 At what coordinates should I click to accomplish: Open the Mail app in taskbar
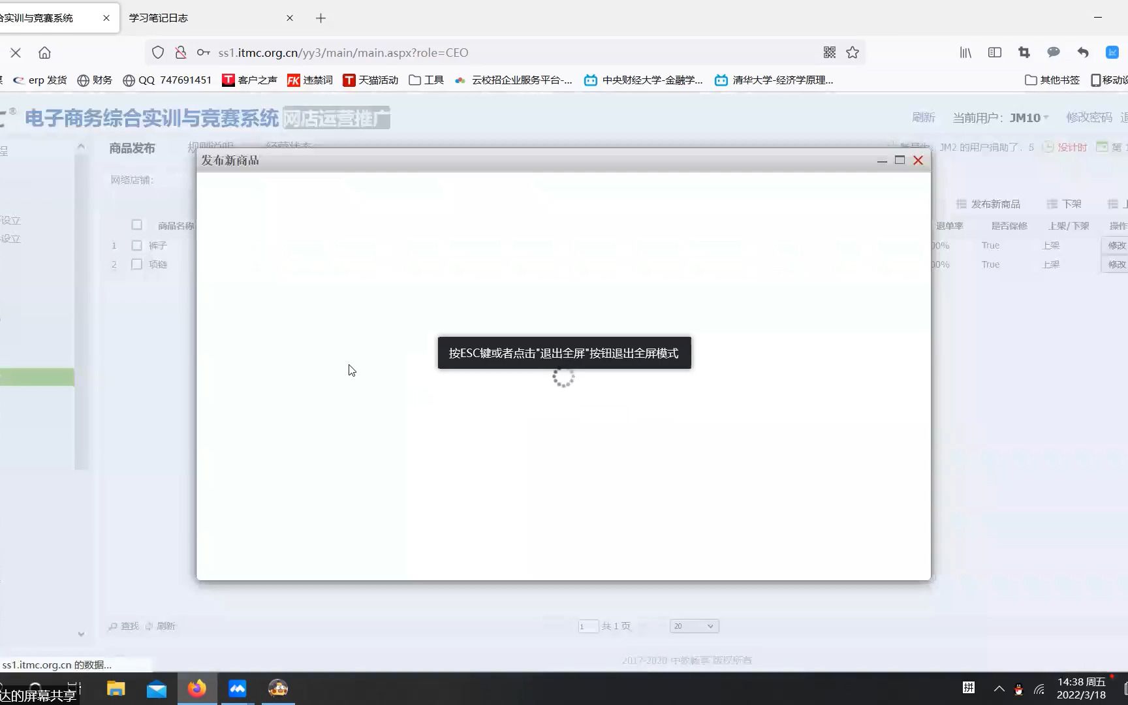(157, 689)
